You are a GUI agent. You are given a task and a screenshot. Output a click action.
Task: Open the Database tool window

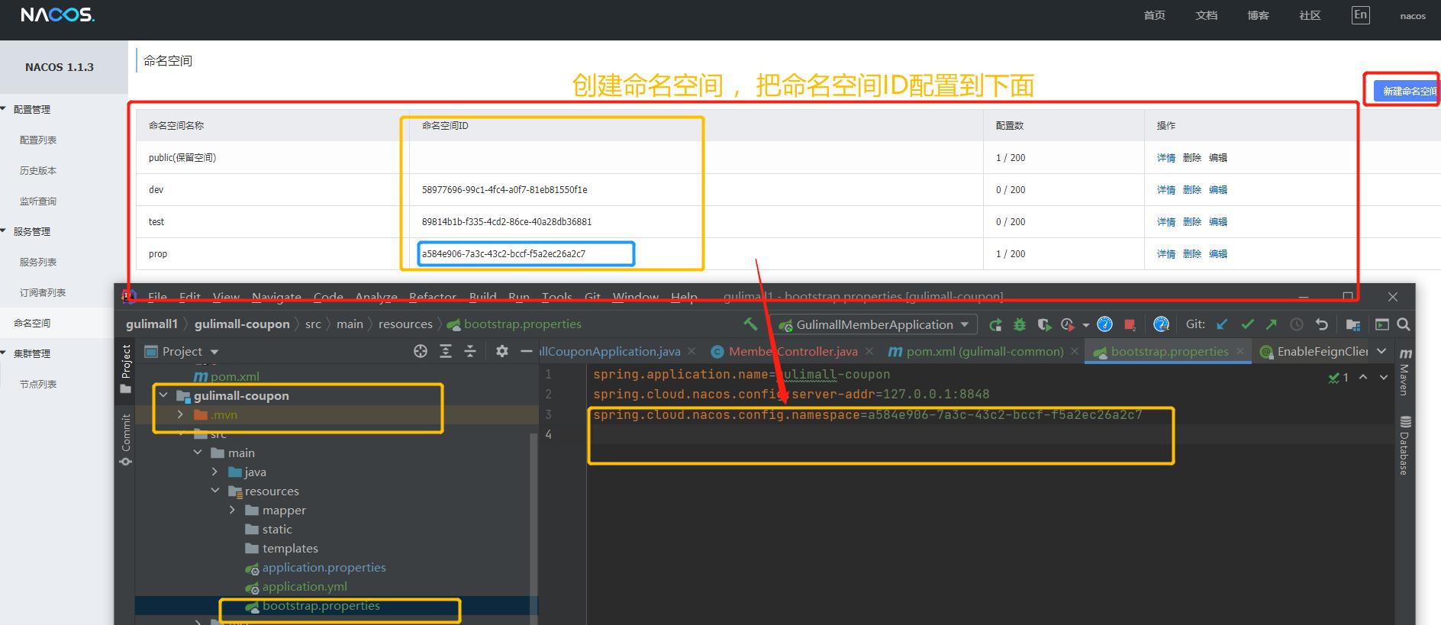tap(1405, 446)
